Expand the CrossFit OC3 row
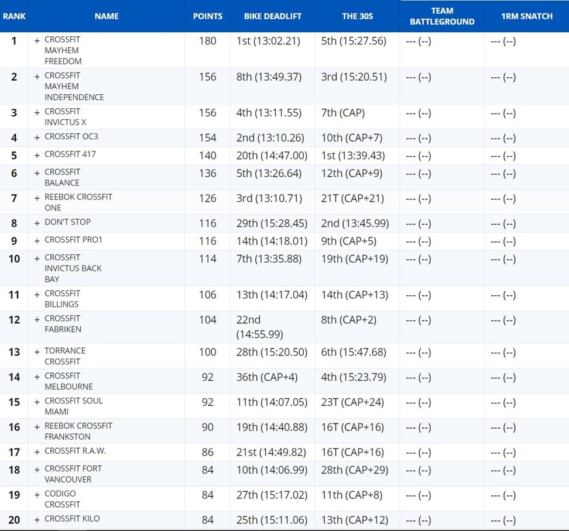The width and height of the screenshot is (569, 531). tap(37, 138)
